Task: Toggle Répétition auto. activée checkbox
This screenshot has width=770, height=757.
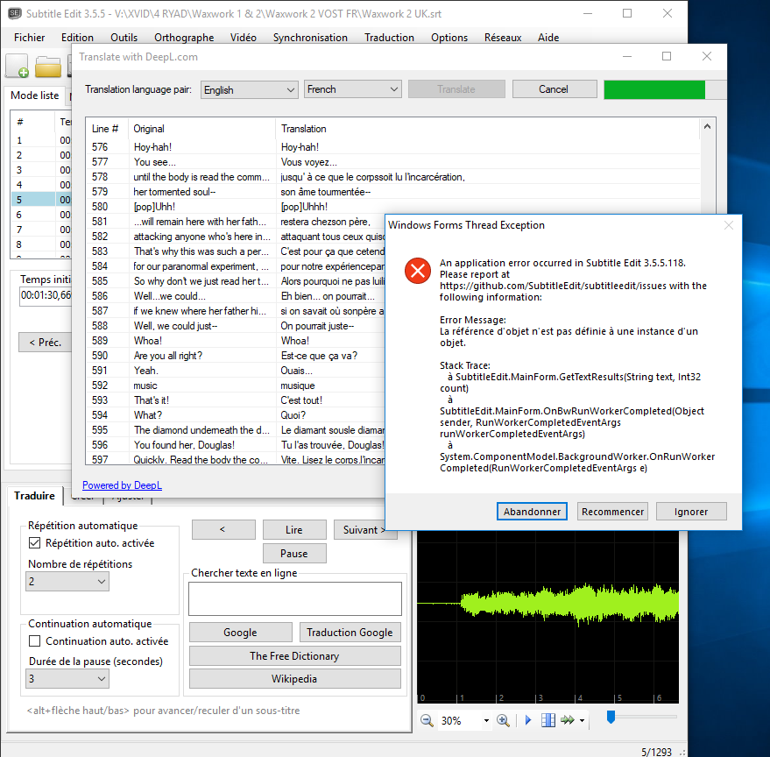Action: [34, 543]
